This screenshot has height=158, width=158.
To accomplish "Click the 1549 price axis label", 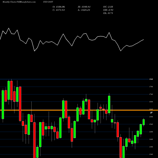I will click(x=151, y=124).
